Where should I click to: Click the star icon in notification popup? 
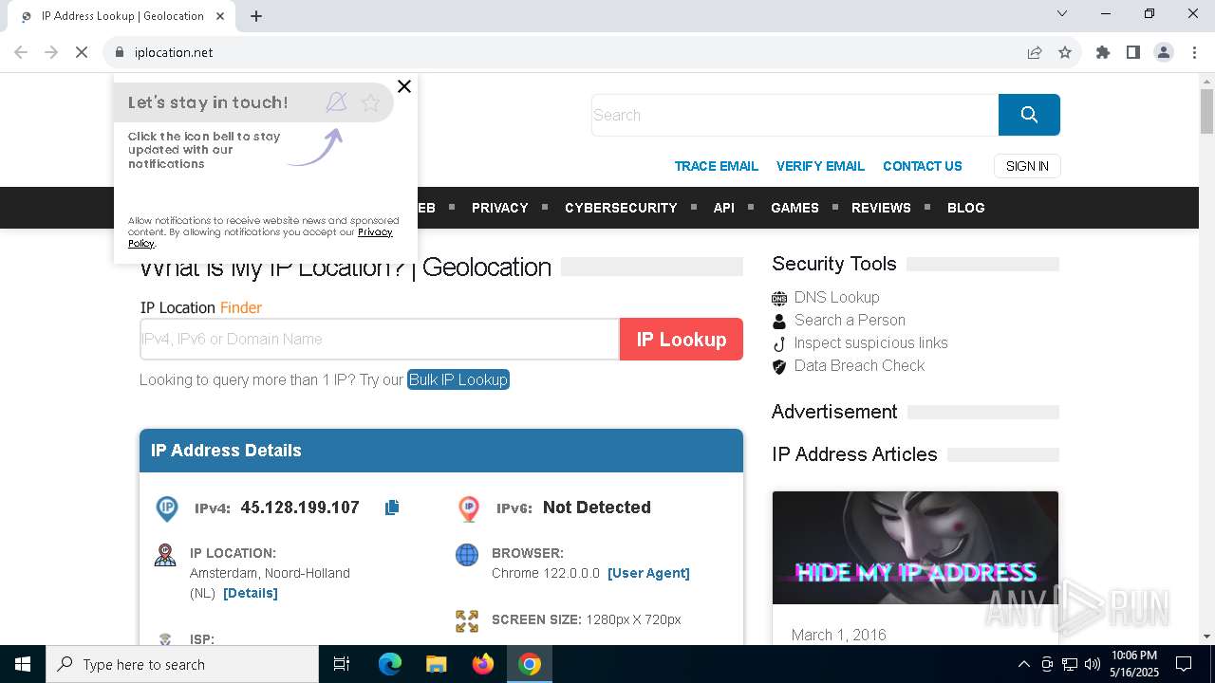371,102
